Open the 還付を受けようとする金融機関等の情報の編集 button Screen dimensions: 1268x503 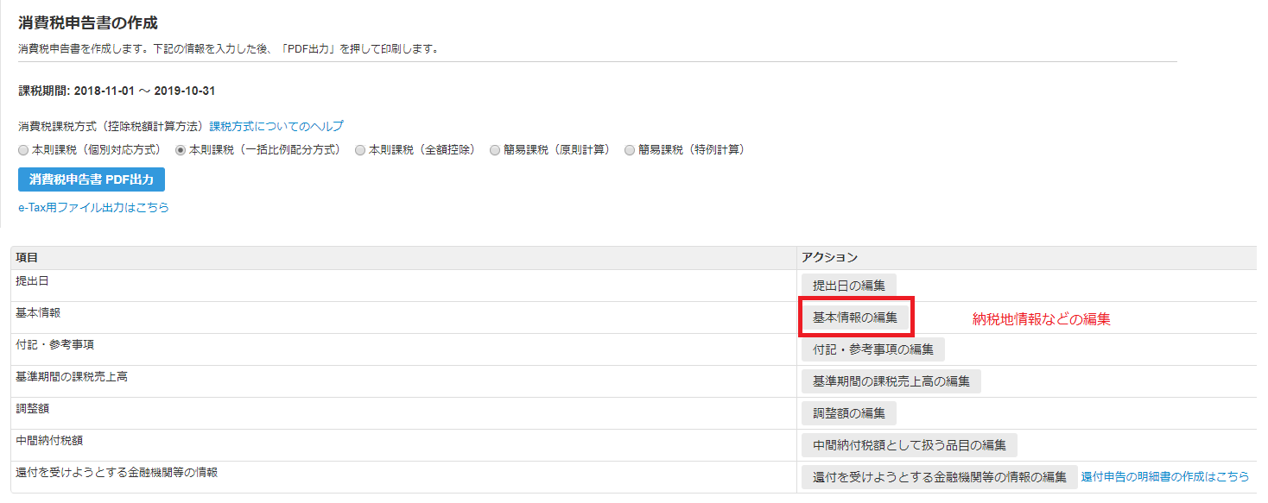pyautogui.click(x=939, y=477)
